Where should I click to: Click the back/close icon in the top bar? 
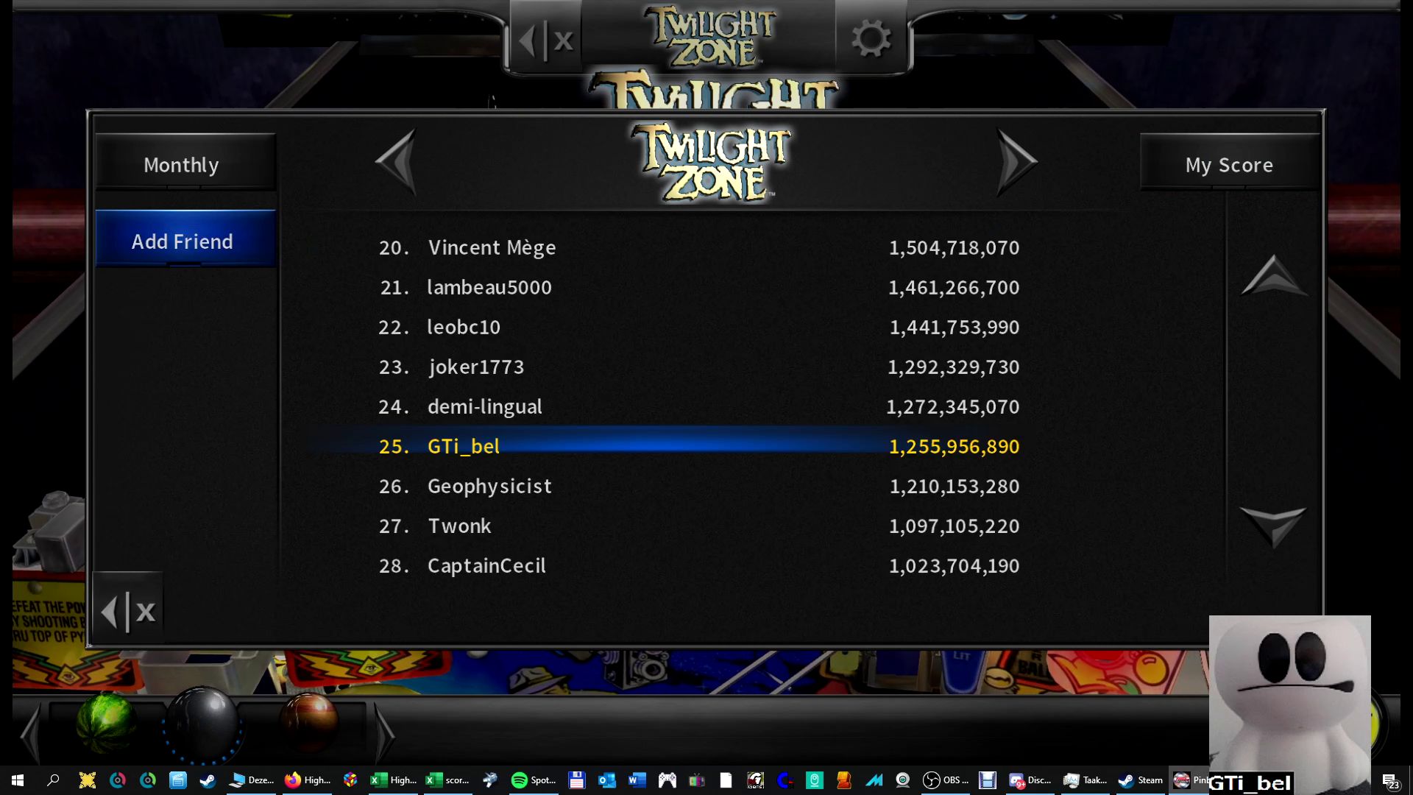pos(545,39)
